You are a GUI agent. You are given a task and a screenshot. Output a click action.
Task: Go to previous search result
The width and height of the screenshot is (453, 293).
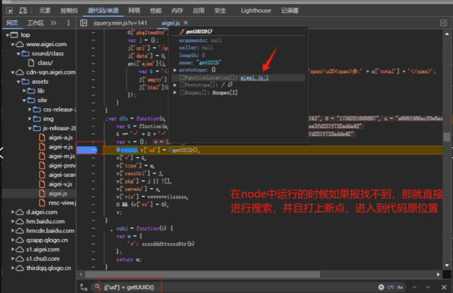414,287
